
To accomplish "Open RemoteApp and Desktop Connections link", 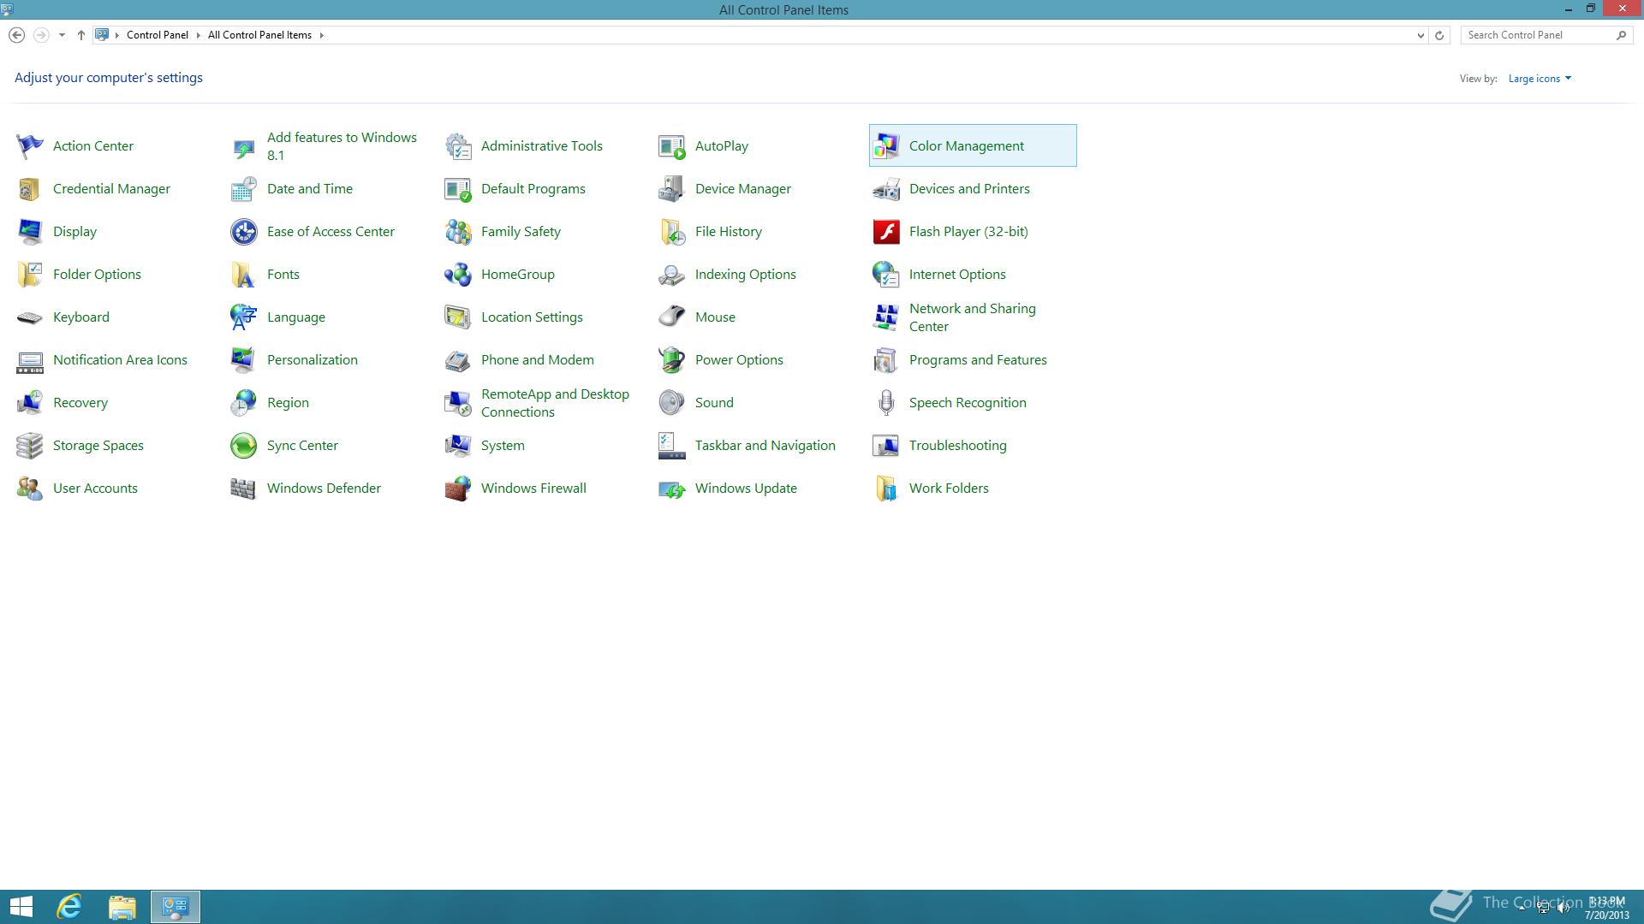I will click(555, 403).
